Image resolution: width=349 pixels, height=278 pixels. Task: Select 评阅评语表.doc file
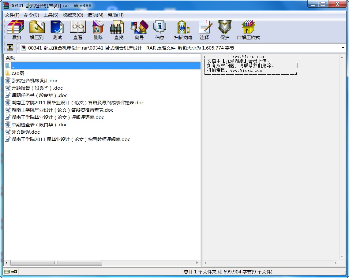(x=58, y=117)
